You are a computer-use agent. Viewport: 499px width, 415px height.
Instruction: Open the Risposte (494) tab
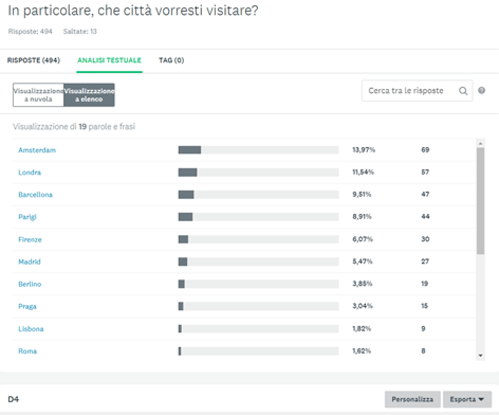[x=34, y=60]
